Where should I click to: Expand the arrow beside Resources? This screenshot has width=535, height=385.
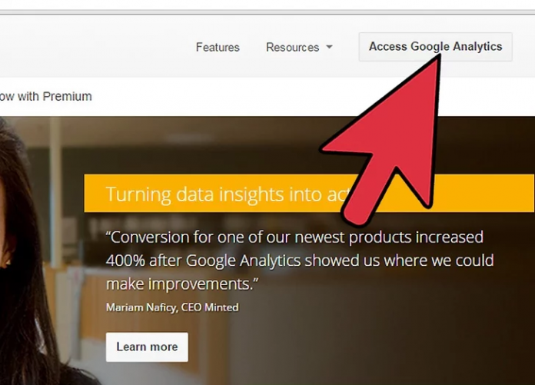[329, 47]
